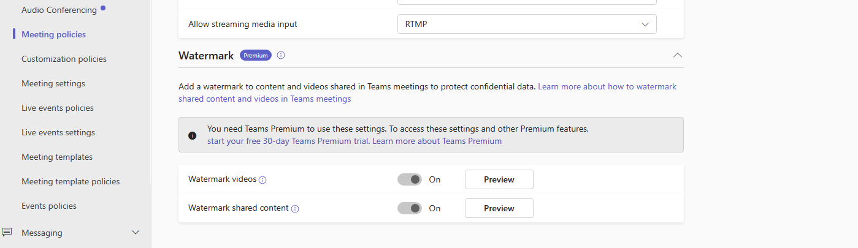858x248 pixels.
Task: Toggle the Watermark shared content switch
Action: pyautogui.click(x=410, y=208)
